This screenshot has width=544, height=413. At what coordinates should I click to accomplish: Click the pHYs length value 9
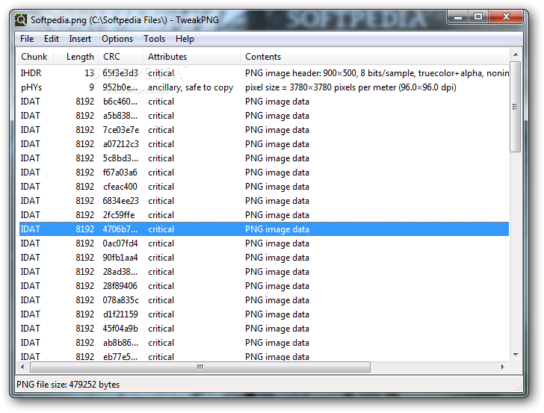(x=91, y=87)
